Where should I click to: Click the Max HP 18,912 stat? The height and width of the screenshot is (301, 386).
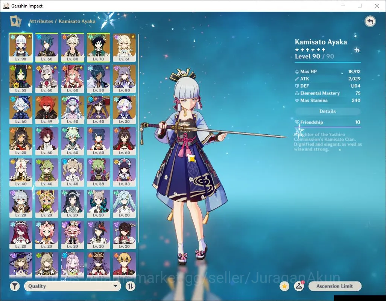(328, 71)
